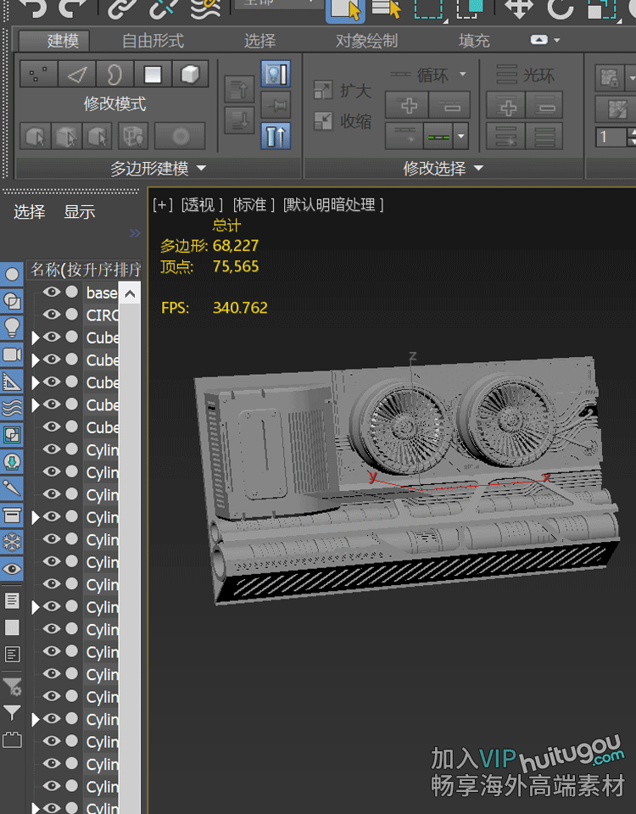Switch to Border sub-object level

(x=114, y=74)
